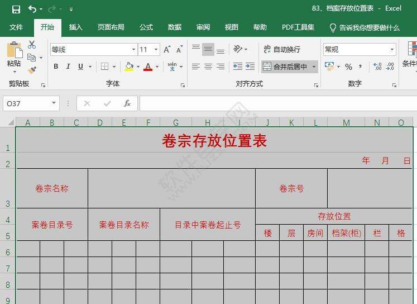This screenshot has width=417, height=304.
Task: Expand the Paste options arrow below 粘贴
Action: pyautogui.click(x=15, y=72)
